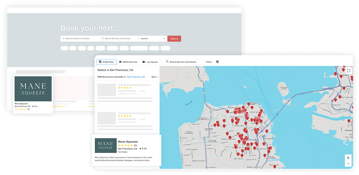Click the star rating in Mane Squeeze results listing

point(125,145)
